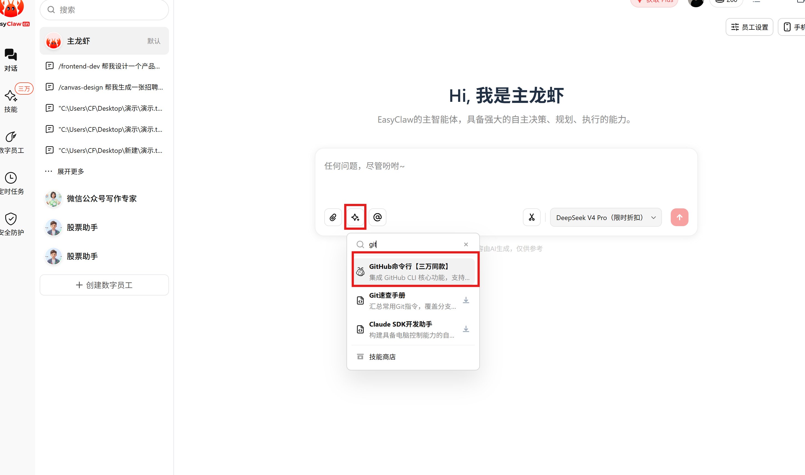Screen dimensions: 805x475
Task: Click the 三万 badge on skills
Action: click(24, 88)
